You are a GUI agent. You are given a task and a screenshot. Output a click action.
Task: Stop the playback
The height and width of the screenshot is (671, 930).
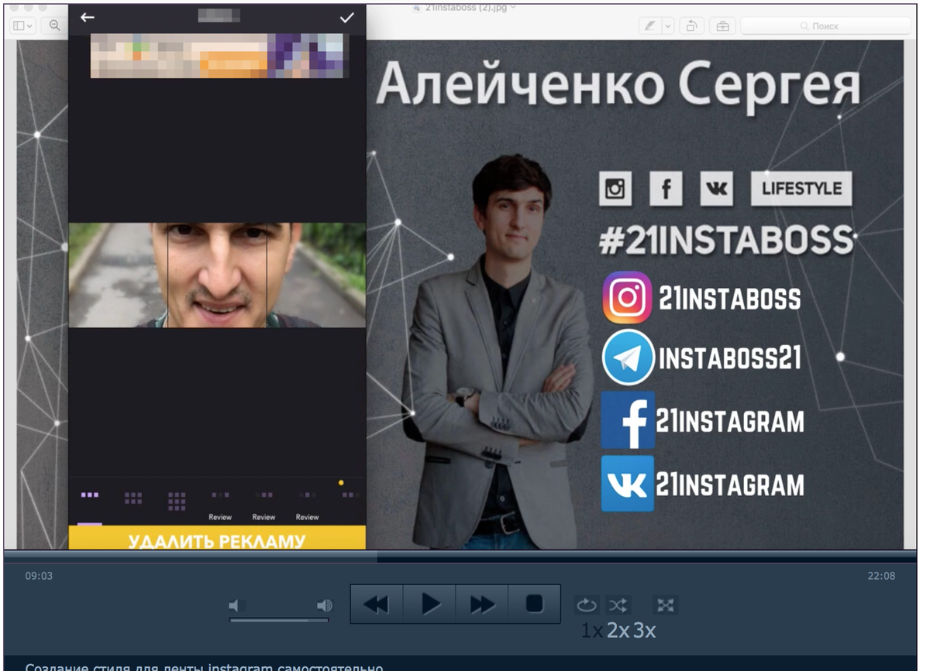(534, 604)
